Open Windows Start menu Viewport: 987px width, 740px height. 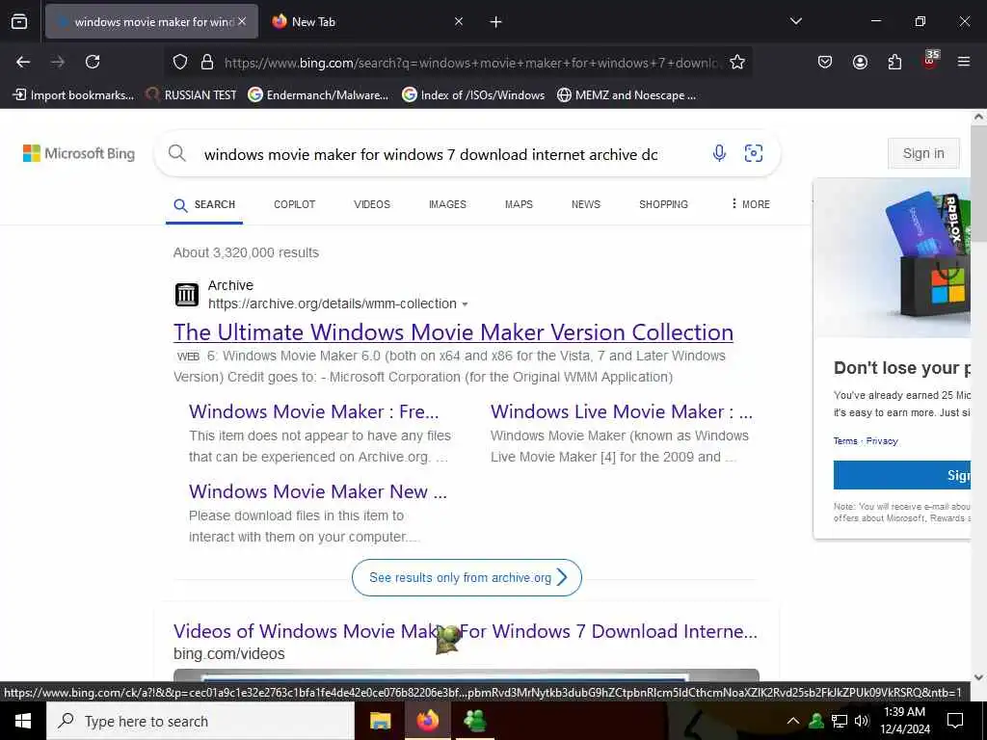coord(23,721)
